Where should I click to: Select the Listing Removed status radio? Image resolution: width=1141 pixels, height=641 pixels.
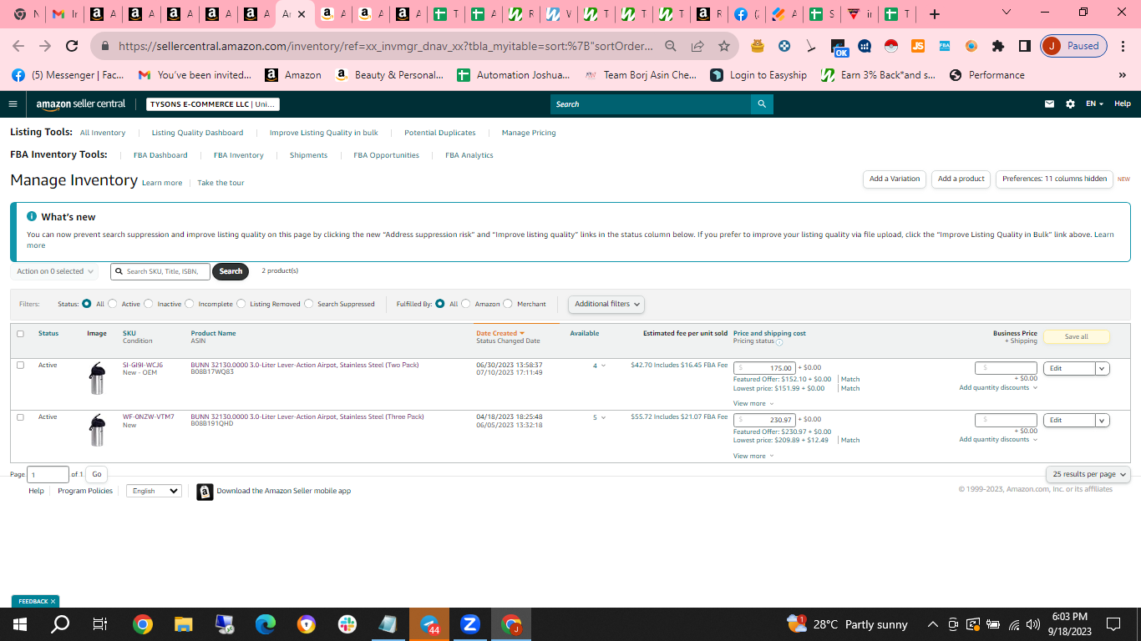click(241, 304)
